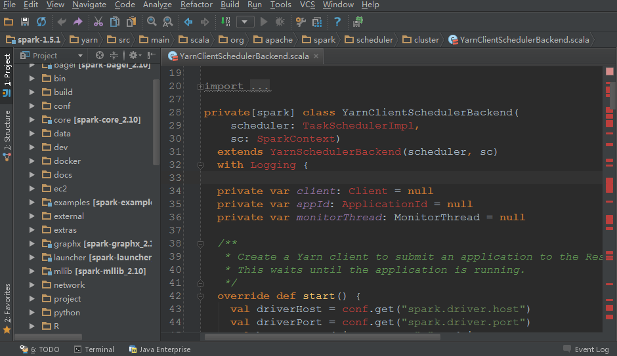The height and width of the screenshot is (356, 617).
Task: Toggle the Java Enterprise tool window
Action: coord(160,349)
